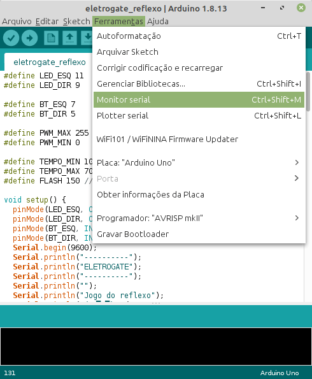Select Corrigir codificação e recarregar

click(x=199, y=68)
